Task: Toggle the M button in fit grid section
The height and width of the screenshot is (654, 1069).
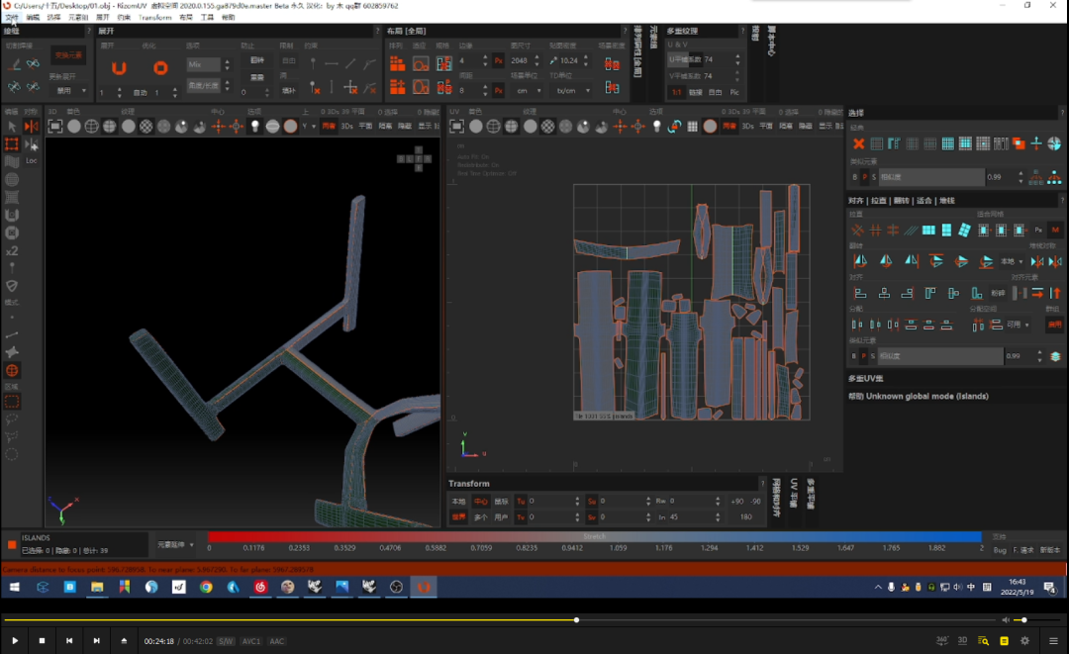Action: [x=1055, y=231]
